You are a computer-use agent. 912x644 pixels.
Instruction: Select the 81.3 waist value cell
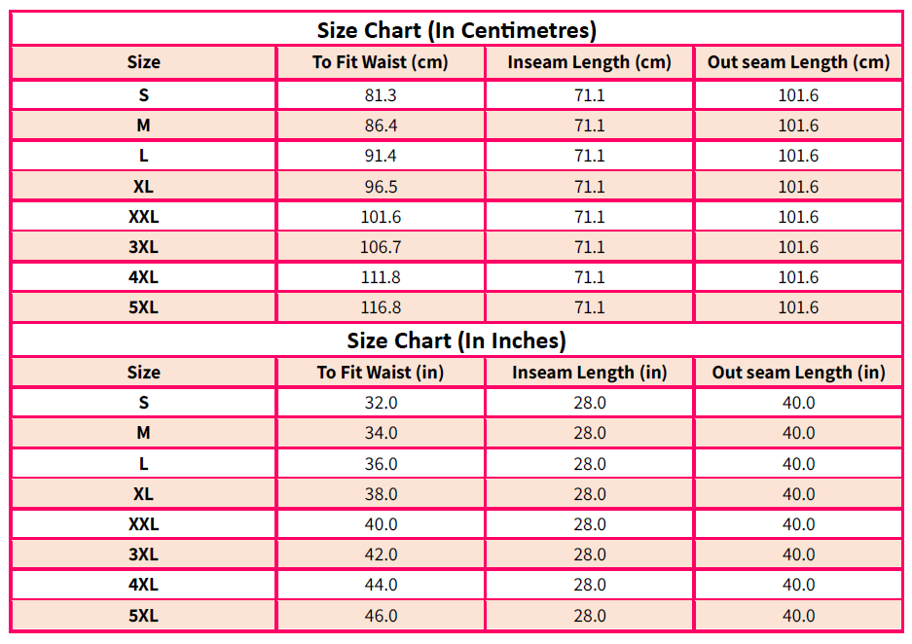381,94
